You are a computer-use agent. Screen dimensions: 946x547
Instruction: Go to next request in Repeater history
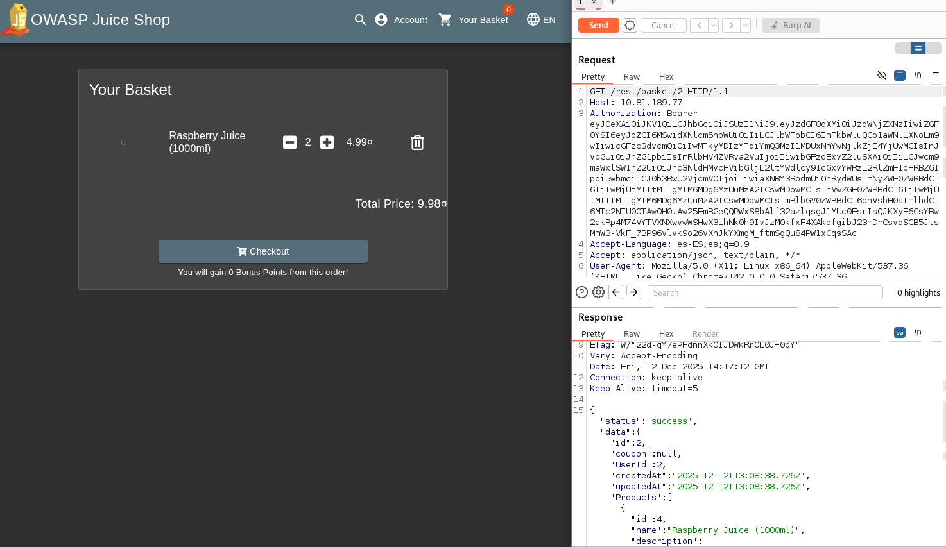pyautogui.click(x=731, y=25)
